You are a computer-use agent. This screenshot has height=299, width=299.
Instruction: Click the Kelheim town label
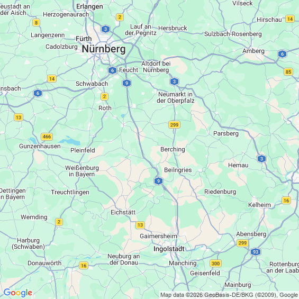coord(259,205)
